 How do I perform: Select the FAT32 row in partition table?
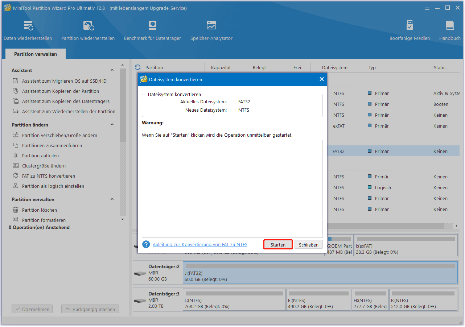click(393, 151)
